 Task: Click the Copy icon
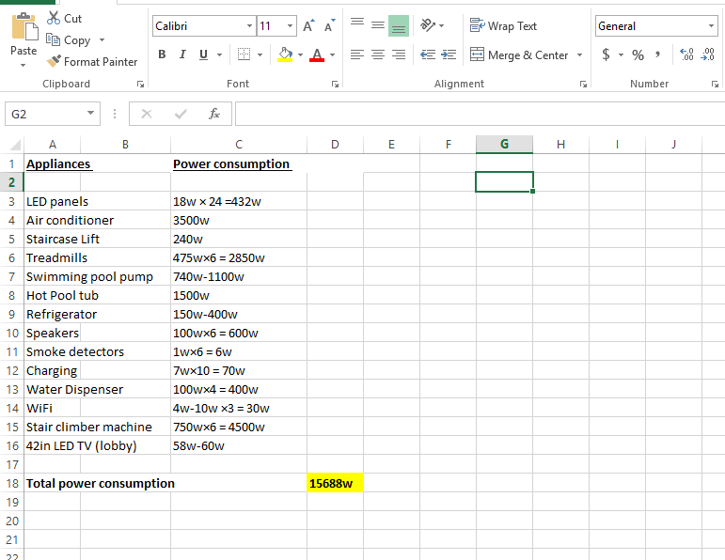53,40
